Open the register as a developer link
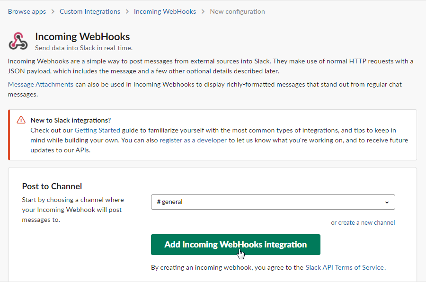This screenshot has width=426, height=282. [x=193, y=140]
